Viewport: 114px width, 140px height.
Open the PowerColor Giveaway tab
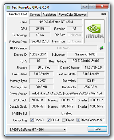[72, 15]
